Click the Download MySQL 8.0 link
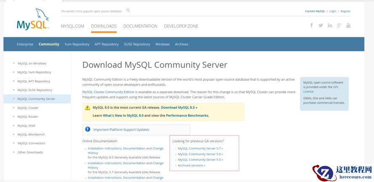This screenshot has height=182, width=374. pos(179,108)
